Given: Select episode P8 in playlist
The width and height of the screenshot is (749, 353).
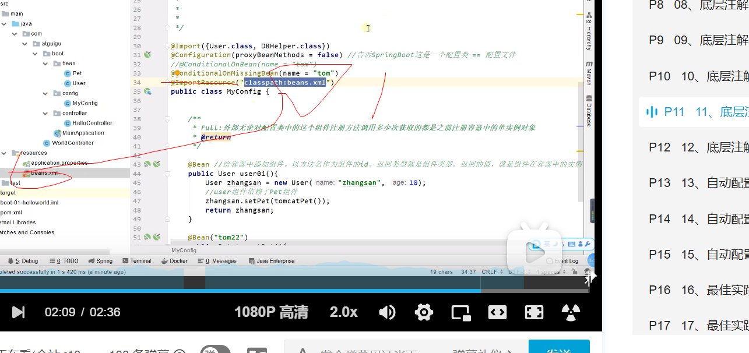Looking at the screenshot, I should (x=699, y=5).
